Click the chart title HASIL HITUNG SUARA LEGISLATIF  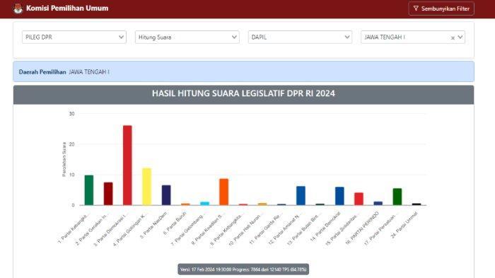point(243,93)
